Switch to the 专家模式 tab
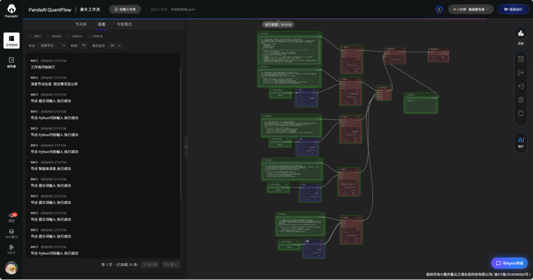Image resolution: width=533 pixels, height=280 pixels. [124, 24]
